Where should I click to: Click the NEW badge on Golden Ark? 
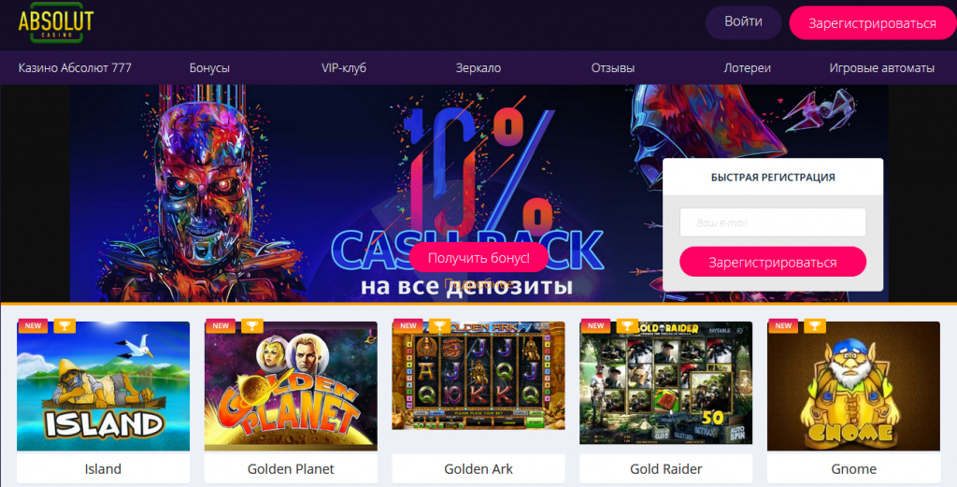[x=408, y=326]
